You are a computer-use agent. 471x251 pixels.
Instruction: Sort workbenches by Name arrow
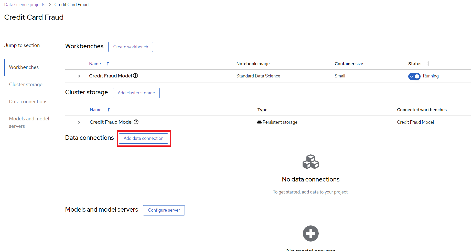pyautogui.click(x=108, y=64)
